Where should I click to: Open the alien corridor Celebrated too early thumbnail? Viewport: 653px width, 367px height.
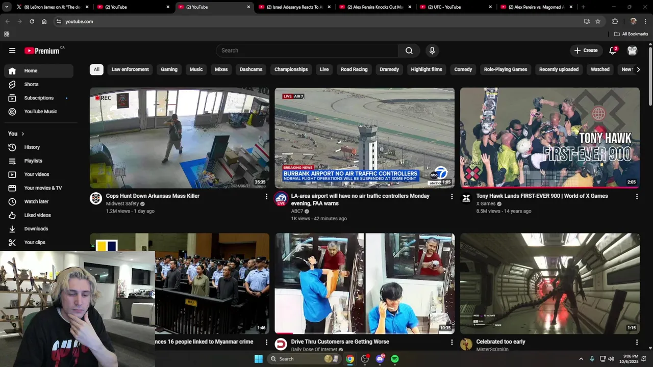point(549,283)
